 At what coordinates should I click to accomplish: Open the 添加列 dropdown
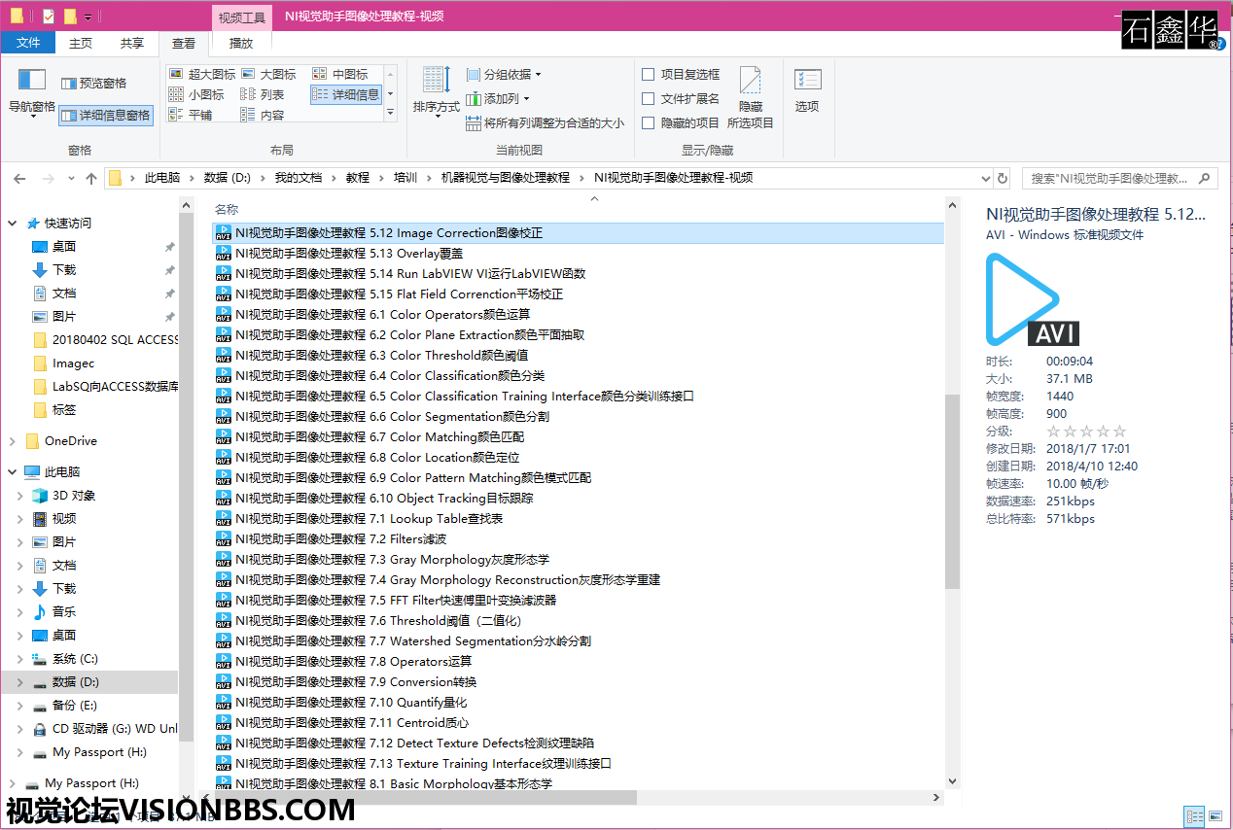pos(498,98)
